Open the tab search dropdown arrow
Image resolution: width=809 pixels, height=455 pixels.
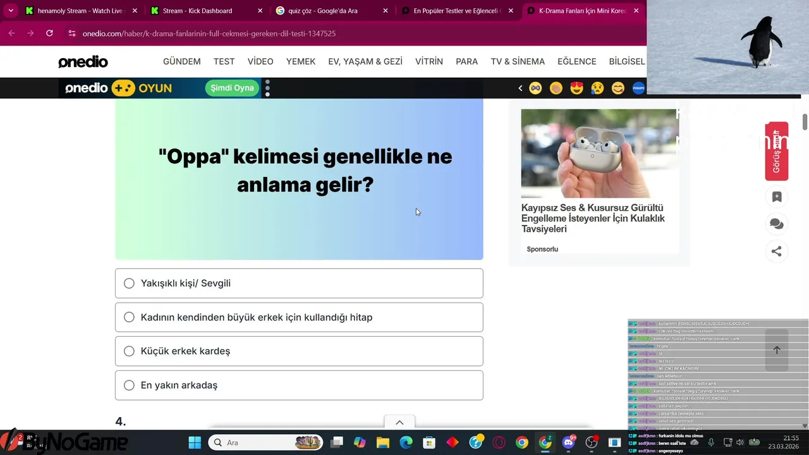click(11, 11)
